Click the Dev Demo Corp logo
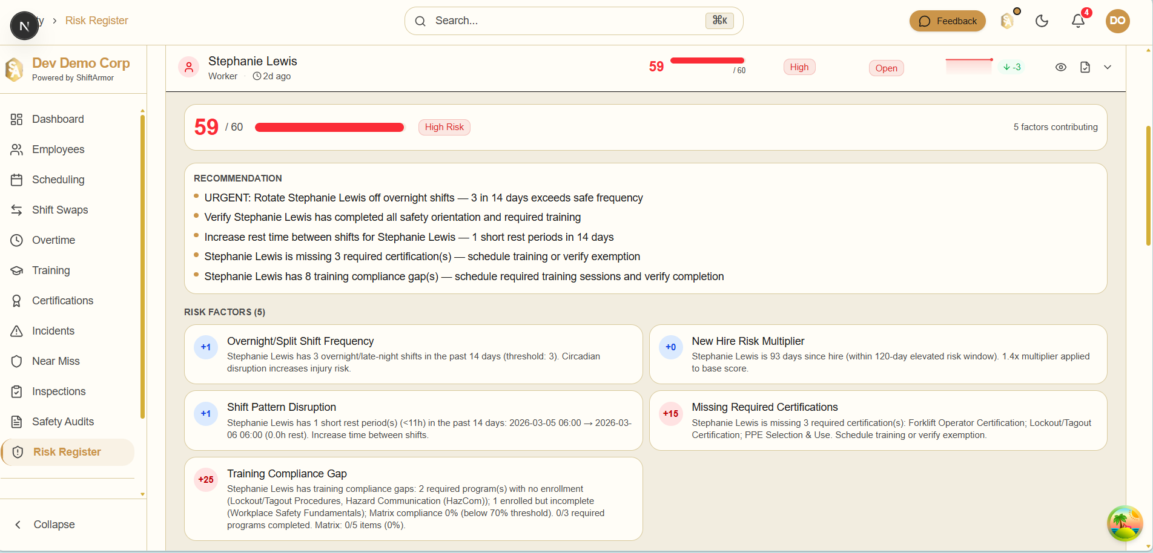Screen dimensions: 1153x553 (15, 69)
